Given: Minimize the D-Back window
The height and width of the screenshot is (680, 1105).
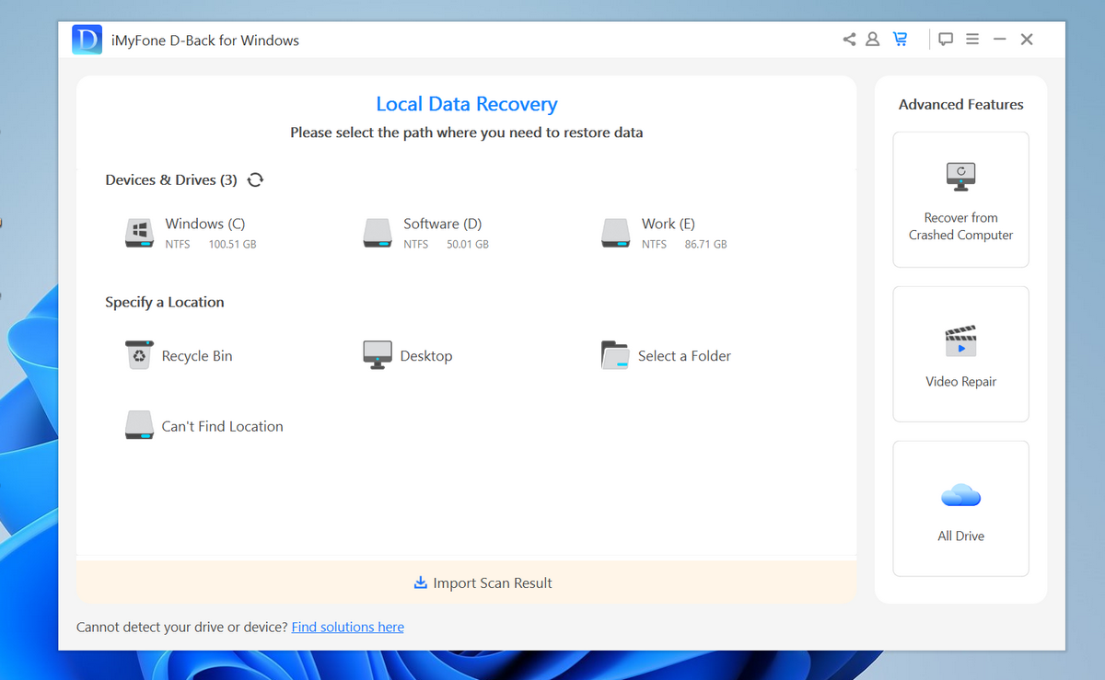Looking at the screenshot, I should 1000,40.
